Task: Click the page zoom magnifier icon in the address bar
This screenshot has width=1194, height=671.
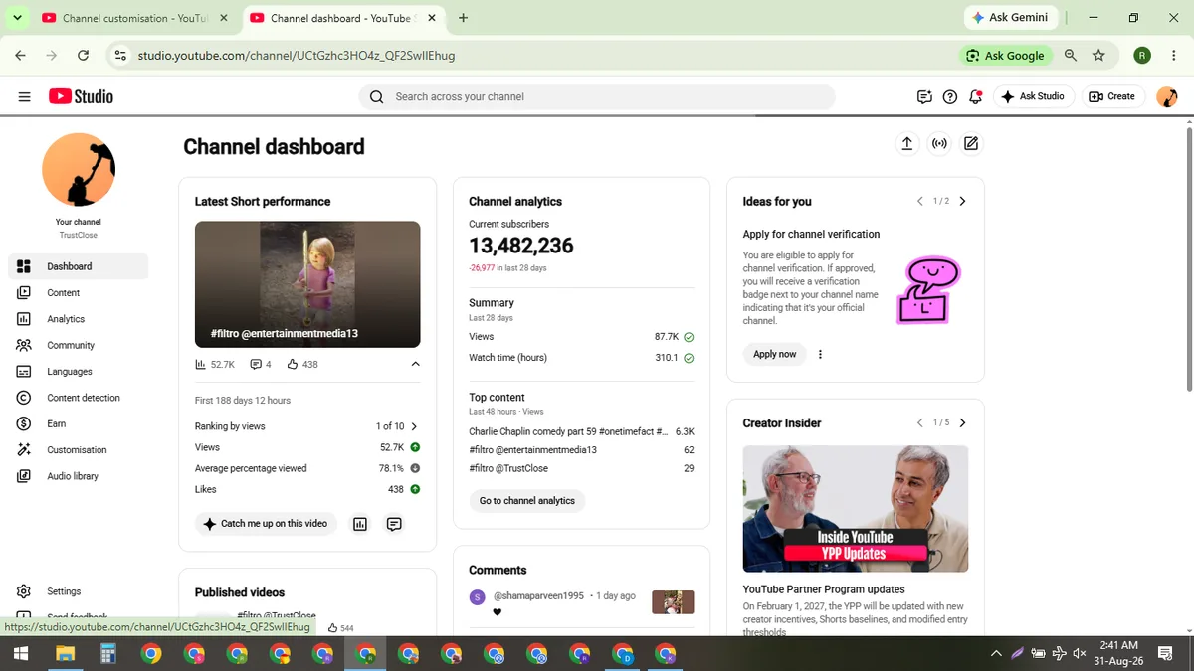Action: click(1071, 56)
